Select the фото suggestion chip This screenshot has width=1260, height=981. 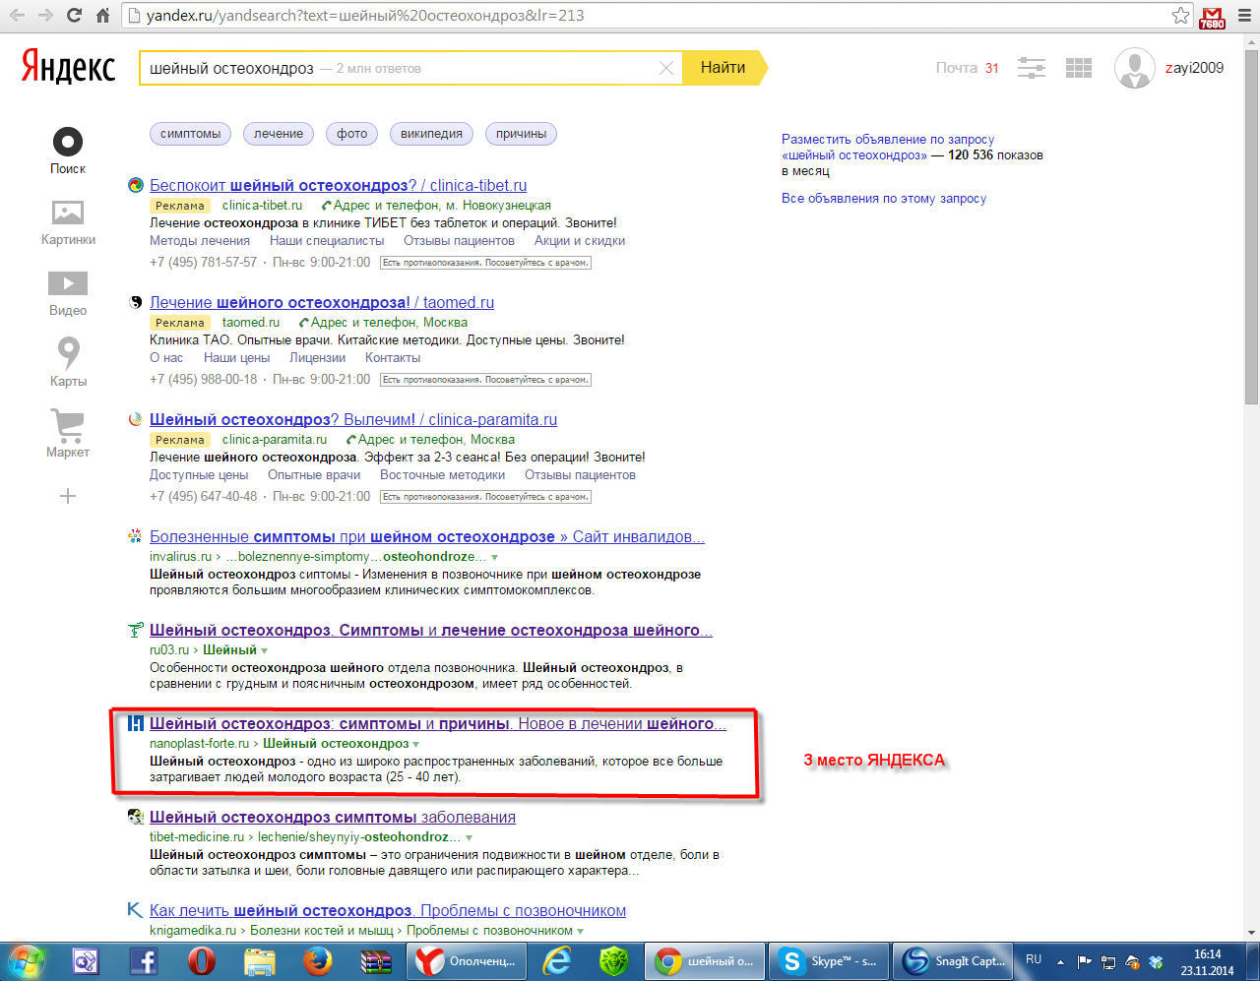351,134
